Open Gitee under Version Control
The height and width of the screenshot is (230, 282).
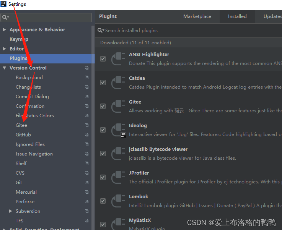point(21,125)
